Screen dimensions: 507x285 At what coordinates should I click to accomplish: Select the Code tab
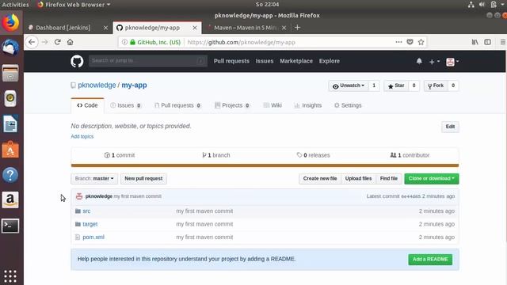coord(87,105)
